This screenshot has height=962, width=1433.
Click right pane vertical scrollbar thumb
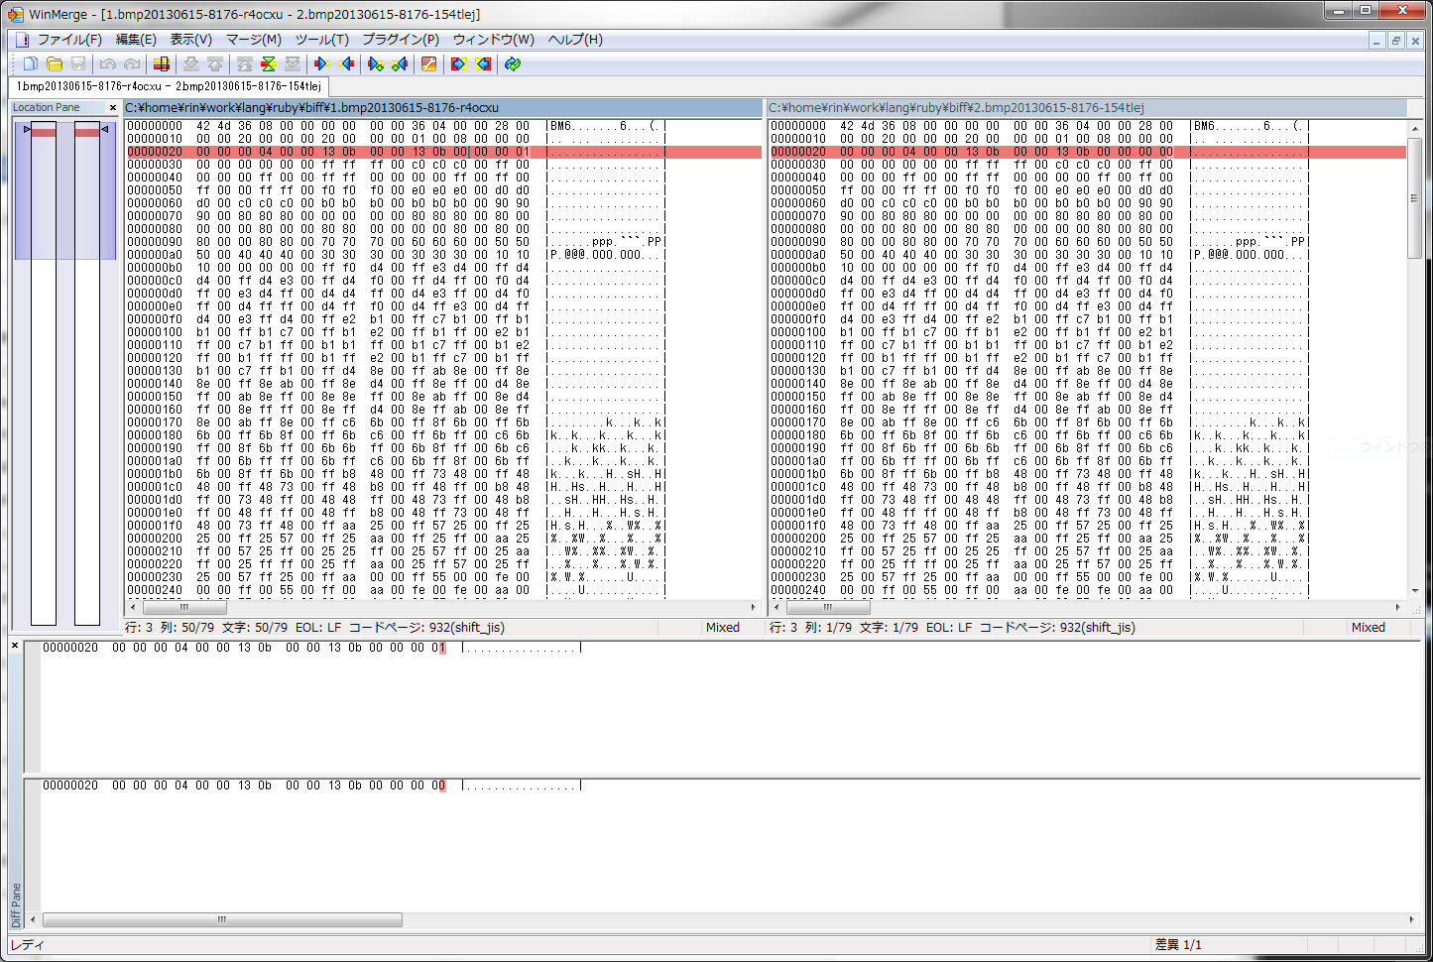pos(1415,197)
